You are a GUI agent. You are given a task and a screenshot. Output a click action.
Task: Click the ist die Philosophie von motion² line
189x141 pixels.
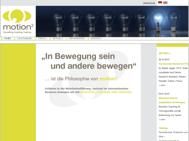pyautogui.click(x=81, y=79)
